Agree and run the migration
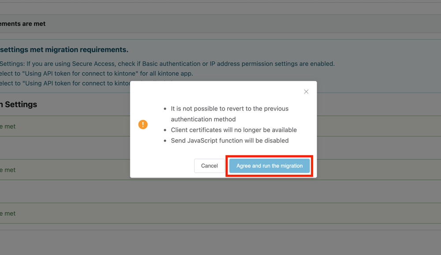441x255 pixels. tap(269, 166)
